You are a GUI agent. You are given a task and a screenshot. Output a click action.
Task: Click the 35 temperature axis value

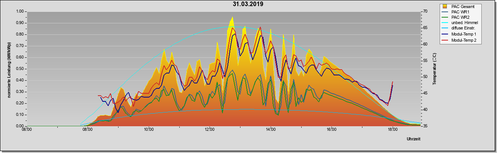pos(425,126)
